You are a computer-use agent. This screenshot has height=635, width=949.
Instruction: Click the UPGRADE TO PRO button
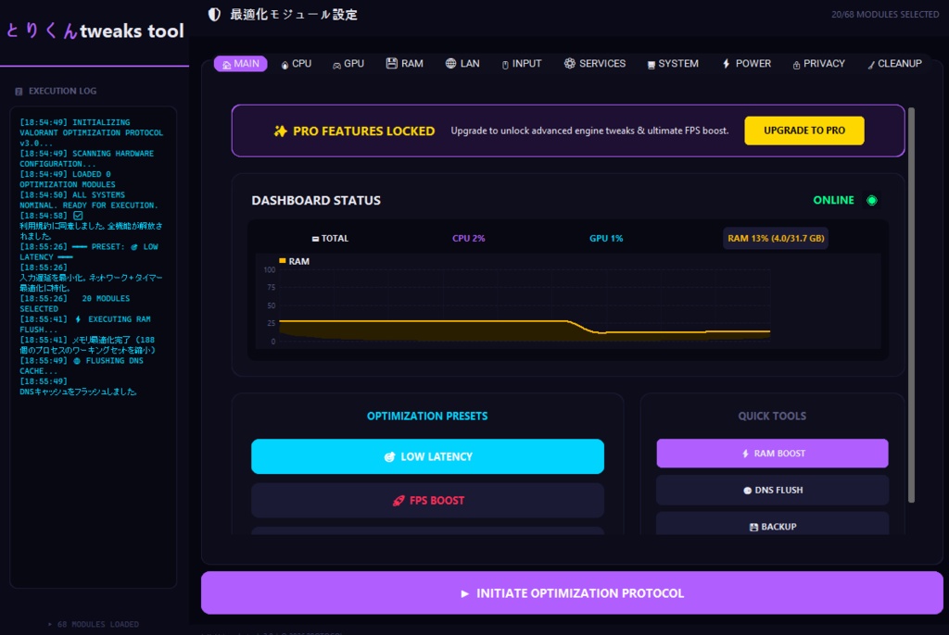coord(803,131)
